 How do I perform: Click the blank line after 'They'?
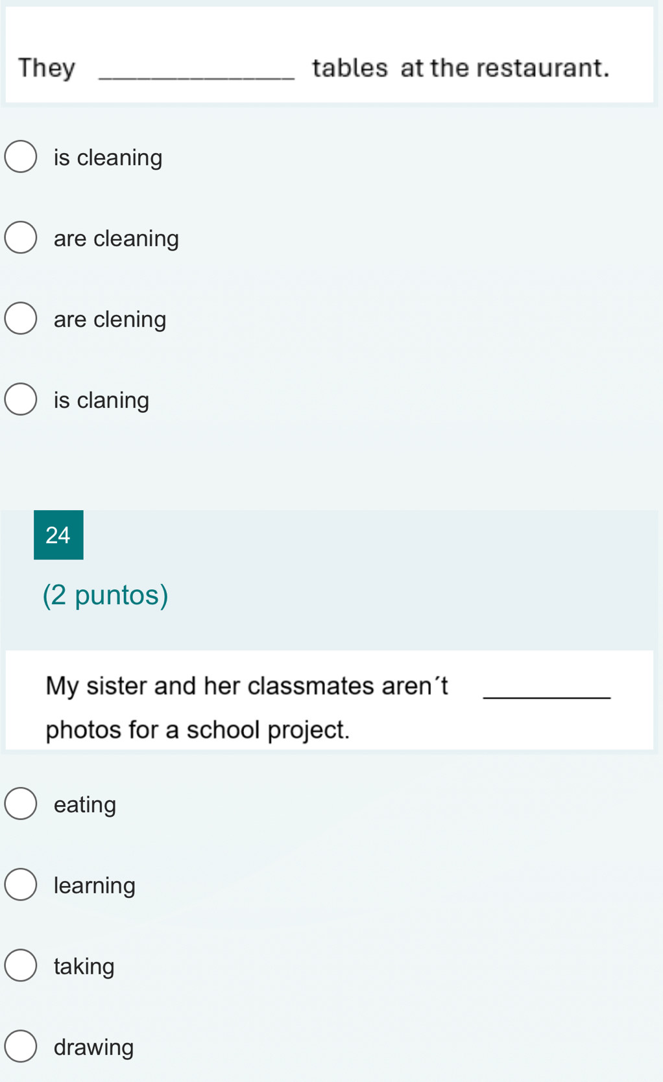197,78
